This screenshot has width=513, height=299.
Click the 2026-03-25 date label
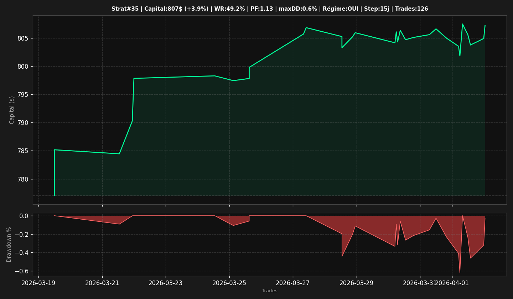click(x=229, y=283)
